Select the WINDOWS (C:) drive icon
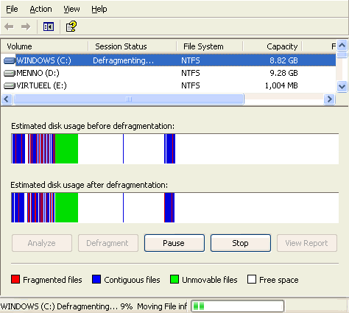The width and height of the screenshot is (349, 313). (10, 60)
